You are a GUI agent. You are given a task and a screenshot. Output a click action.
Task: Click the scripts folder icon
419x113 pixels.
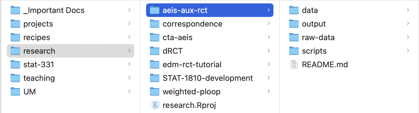click(x=294, y=51)
